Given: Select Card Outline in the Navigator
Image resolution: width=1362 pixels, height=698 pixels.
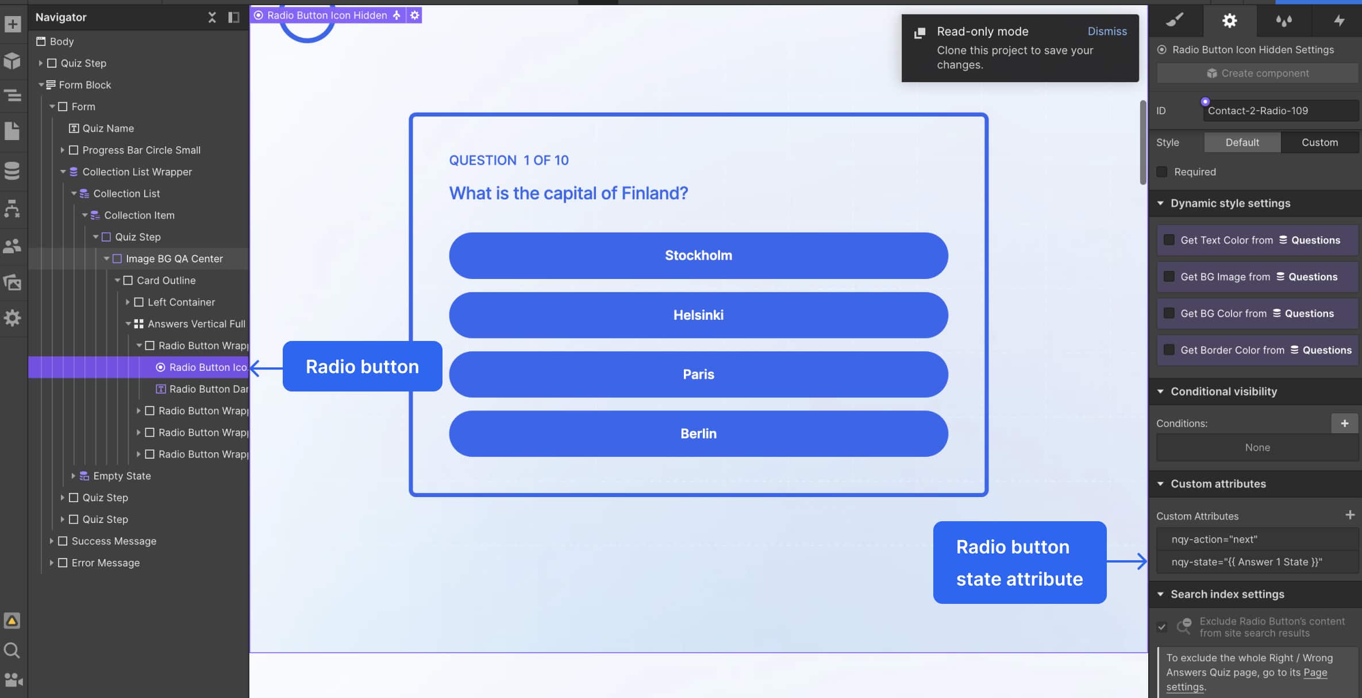Looking at the screenshot, I should (166, 281).
